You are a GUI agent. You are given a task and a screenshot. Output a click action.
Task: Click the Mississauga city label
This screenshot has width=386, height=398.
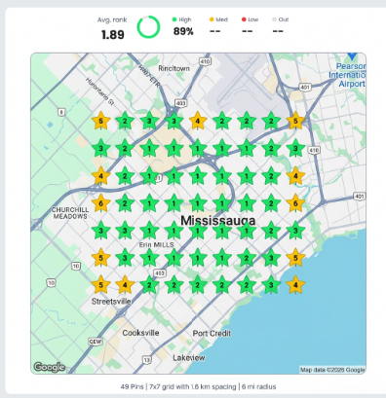coord(218,221)
